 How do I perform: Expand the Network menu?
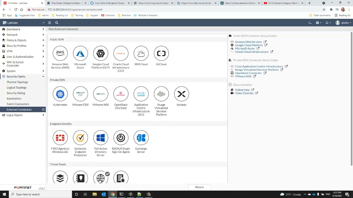click(23, 35)
